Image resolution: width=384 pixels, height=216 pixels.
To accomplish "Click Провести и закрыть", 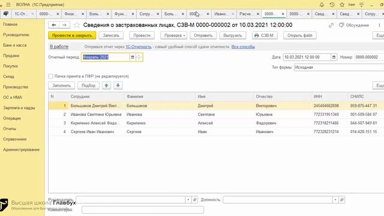I will 72,35.
